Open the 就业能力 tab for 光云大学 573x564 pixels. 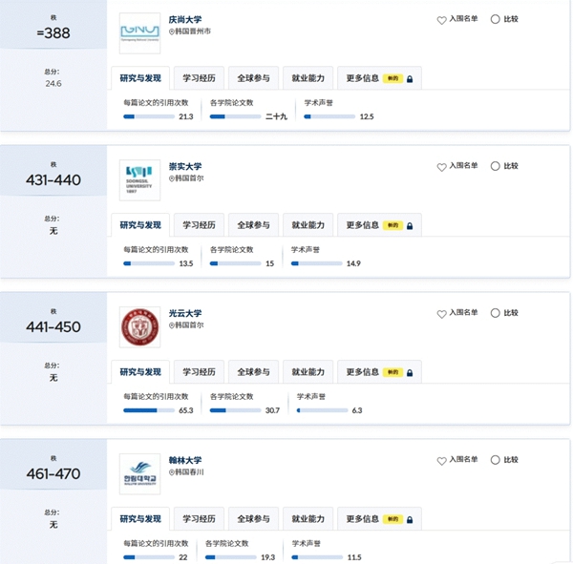click(308, 372)
